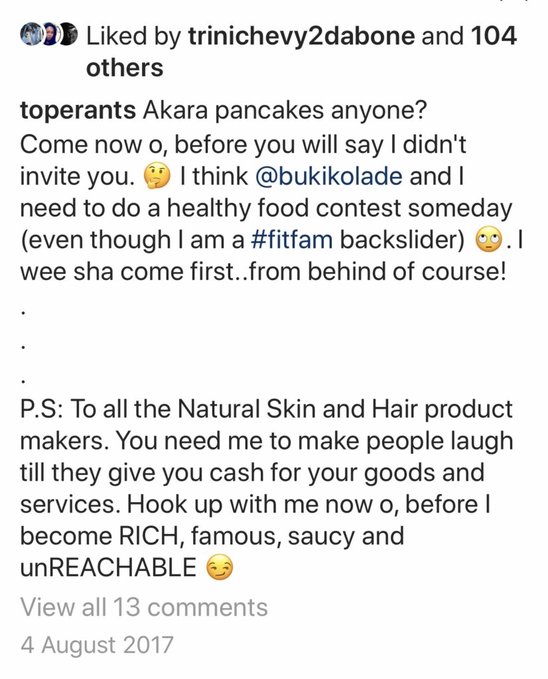Tap the third overlapping liker avatar
The width and height of the screenshot is (548, 679).
click(x=69, y=34)
